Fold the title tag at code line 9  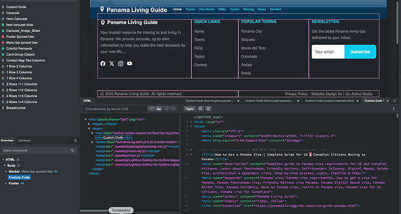tap(191, 155)
